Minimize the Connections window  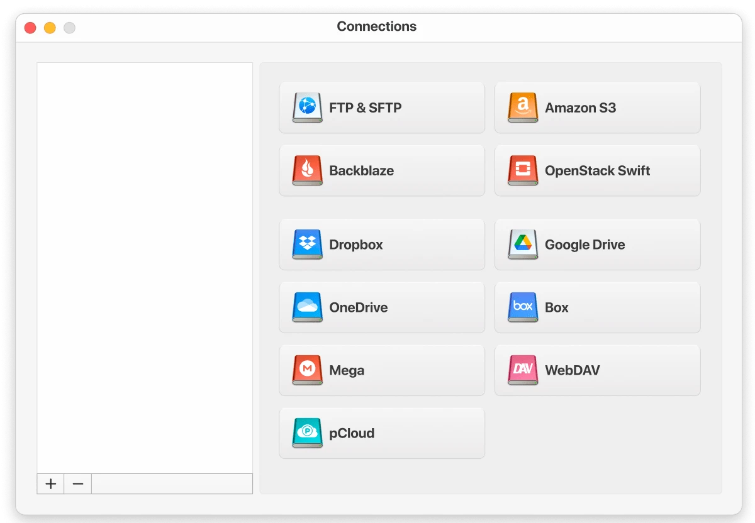tap(50, 28)
